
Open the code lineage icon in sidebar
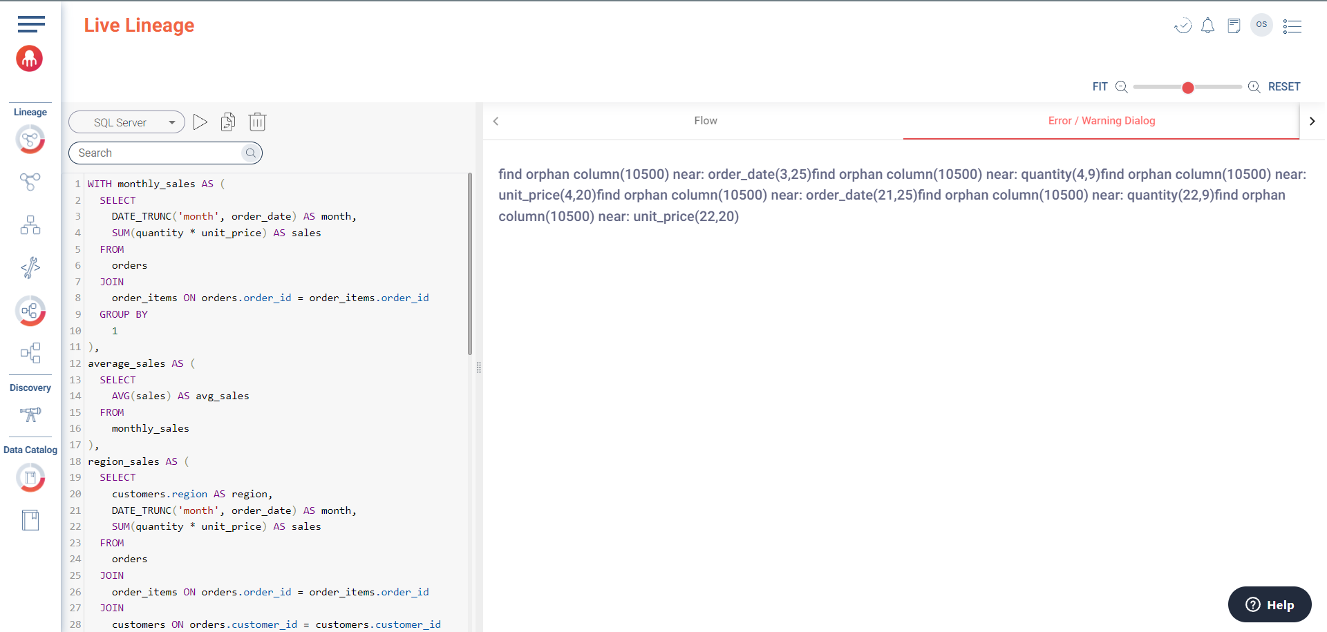tap(30, 267)
